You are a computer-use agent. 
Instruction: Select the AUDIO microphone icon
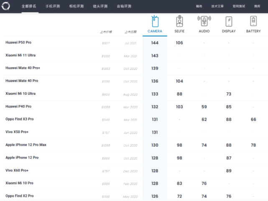[x=204, y=21]
